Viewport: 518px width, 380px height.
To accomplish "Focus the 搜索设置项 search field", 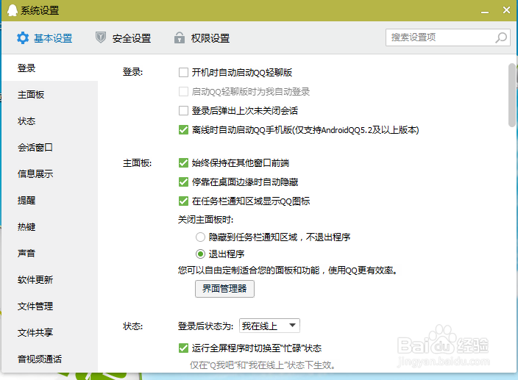I will click(448, 37).
